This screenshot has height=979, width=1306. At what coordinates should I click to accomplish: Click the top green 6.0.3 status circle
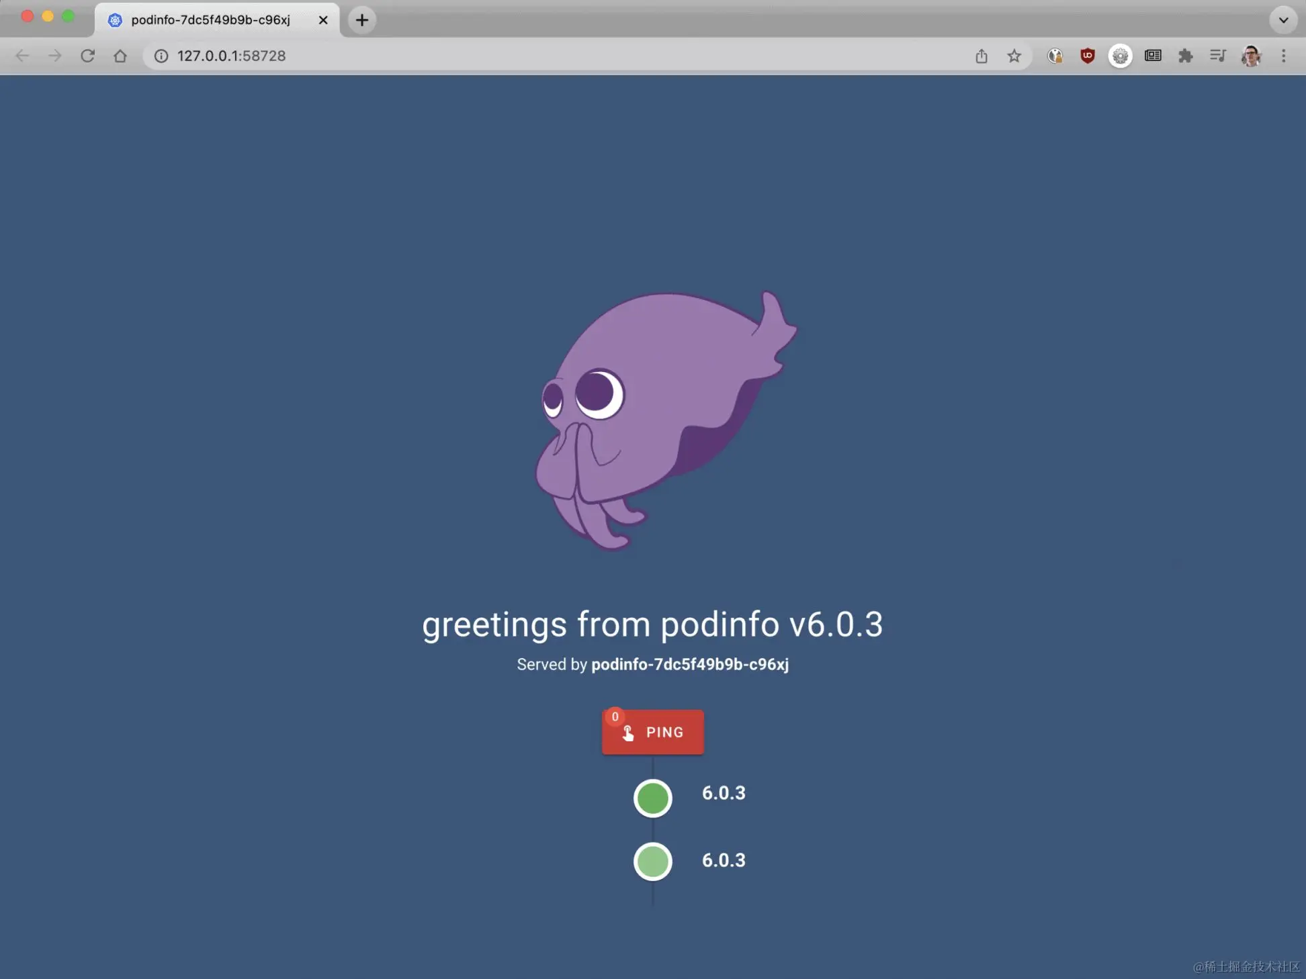pyautogui.click(x=652, y=798)
